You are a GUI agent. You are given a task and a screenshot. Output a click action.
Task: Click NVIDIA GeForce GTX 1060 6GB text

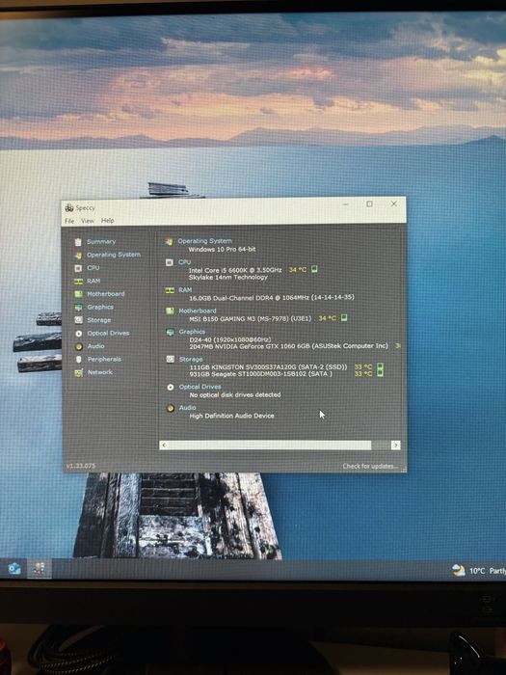288,346
